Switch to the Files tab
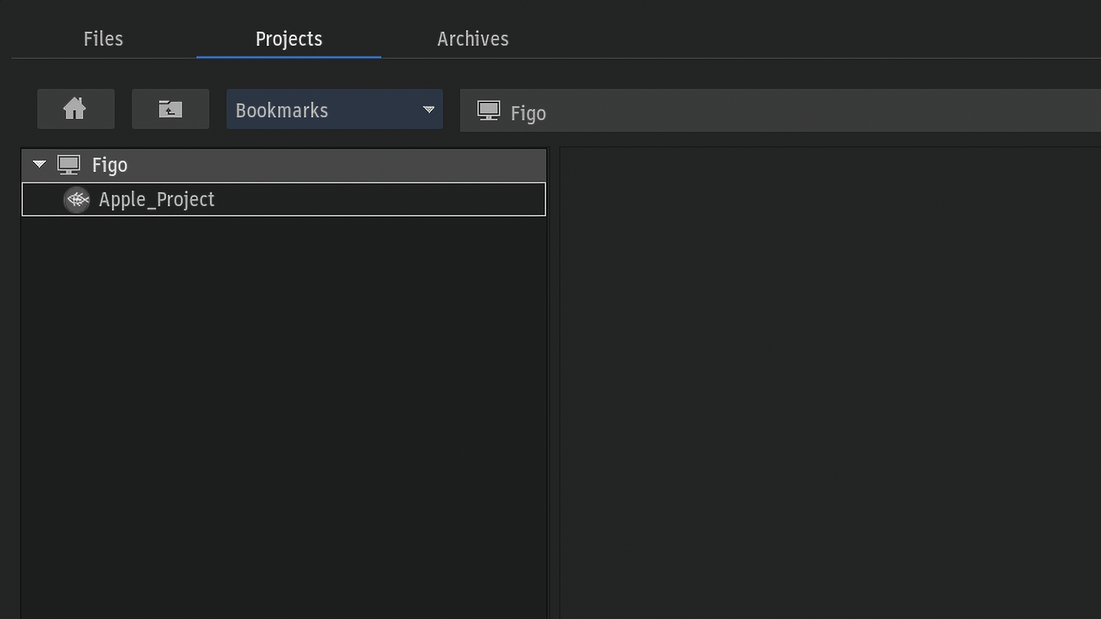The width and height of the screenshot is (1101, 619). 103,39
